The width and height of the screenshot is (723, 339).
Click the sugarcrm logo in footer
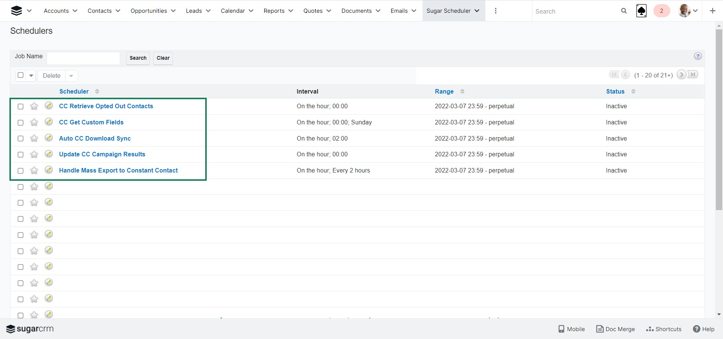30,329
